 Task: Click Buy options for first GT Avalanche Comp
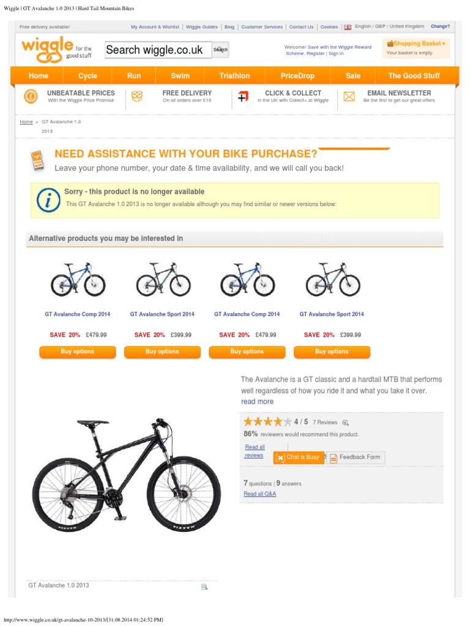pyautogui.click(x=77, y=352)
